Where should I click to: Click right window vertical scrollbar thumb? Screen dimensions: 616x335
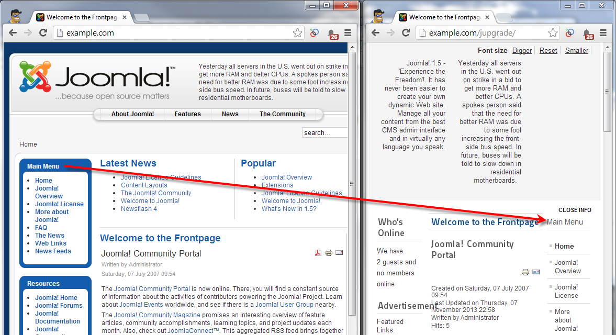click(x=607, y=92)
